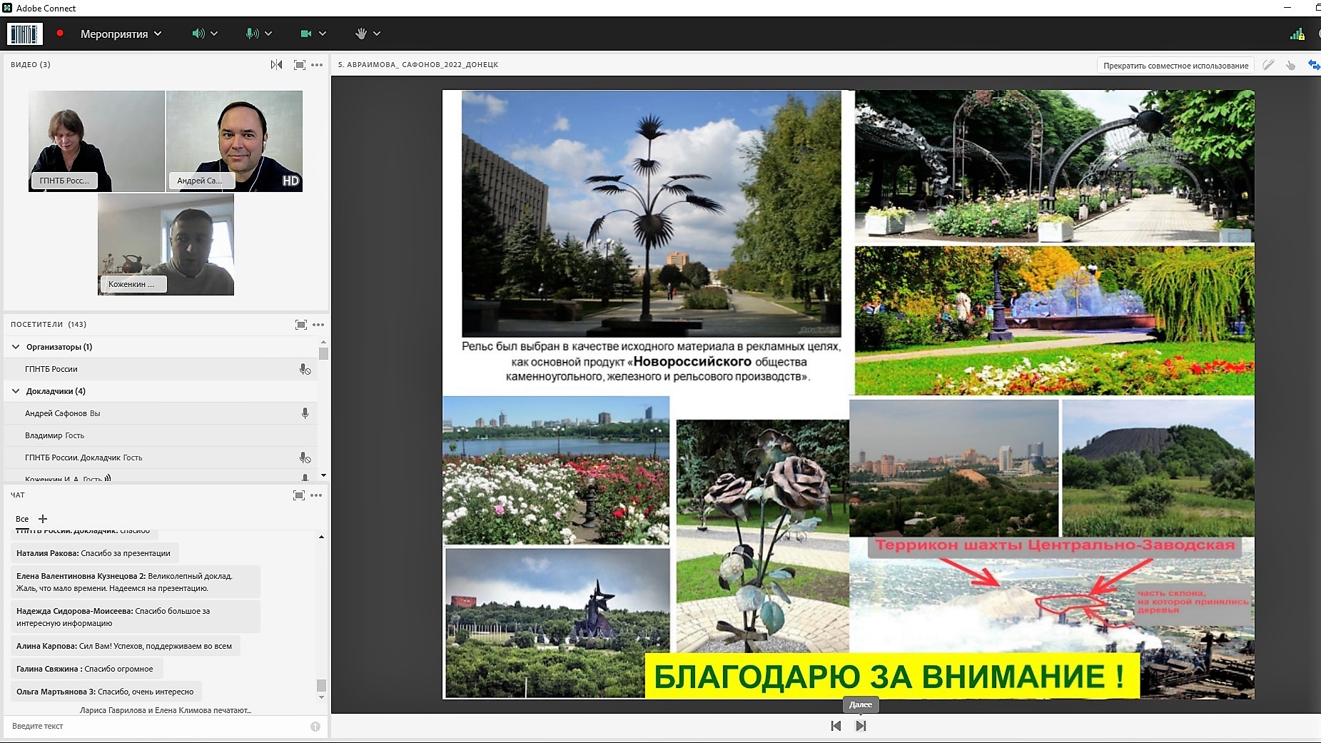The height and width of the screenshot is (743, 1321).
Task: Select ГПНТБ России in the organizers list
Action: pos(161,369)
